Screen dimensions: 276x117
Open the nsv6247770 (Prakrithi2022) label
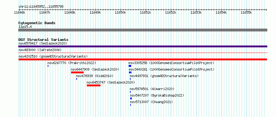tap(72, 63)
